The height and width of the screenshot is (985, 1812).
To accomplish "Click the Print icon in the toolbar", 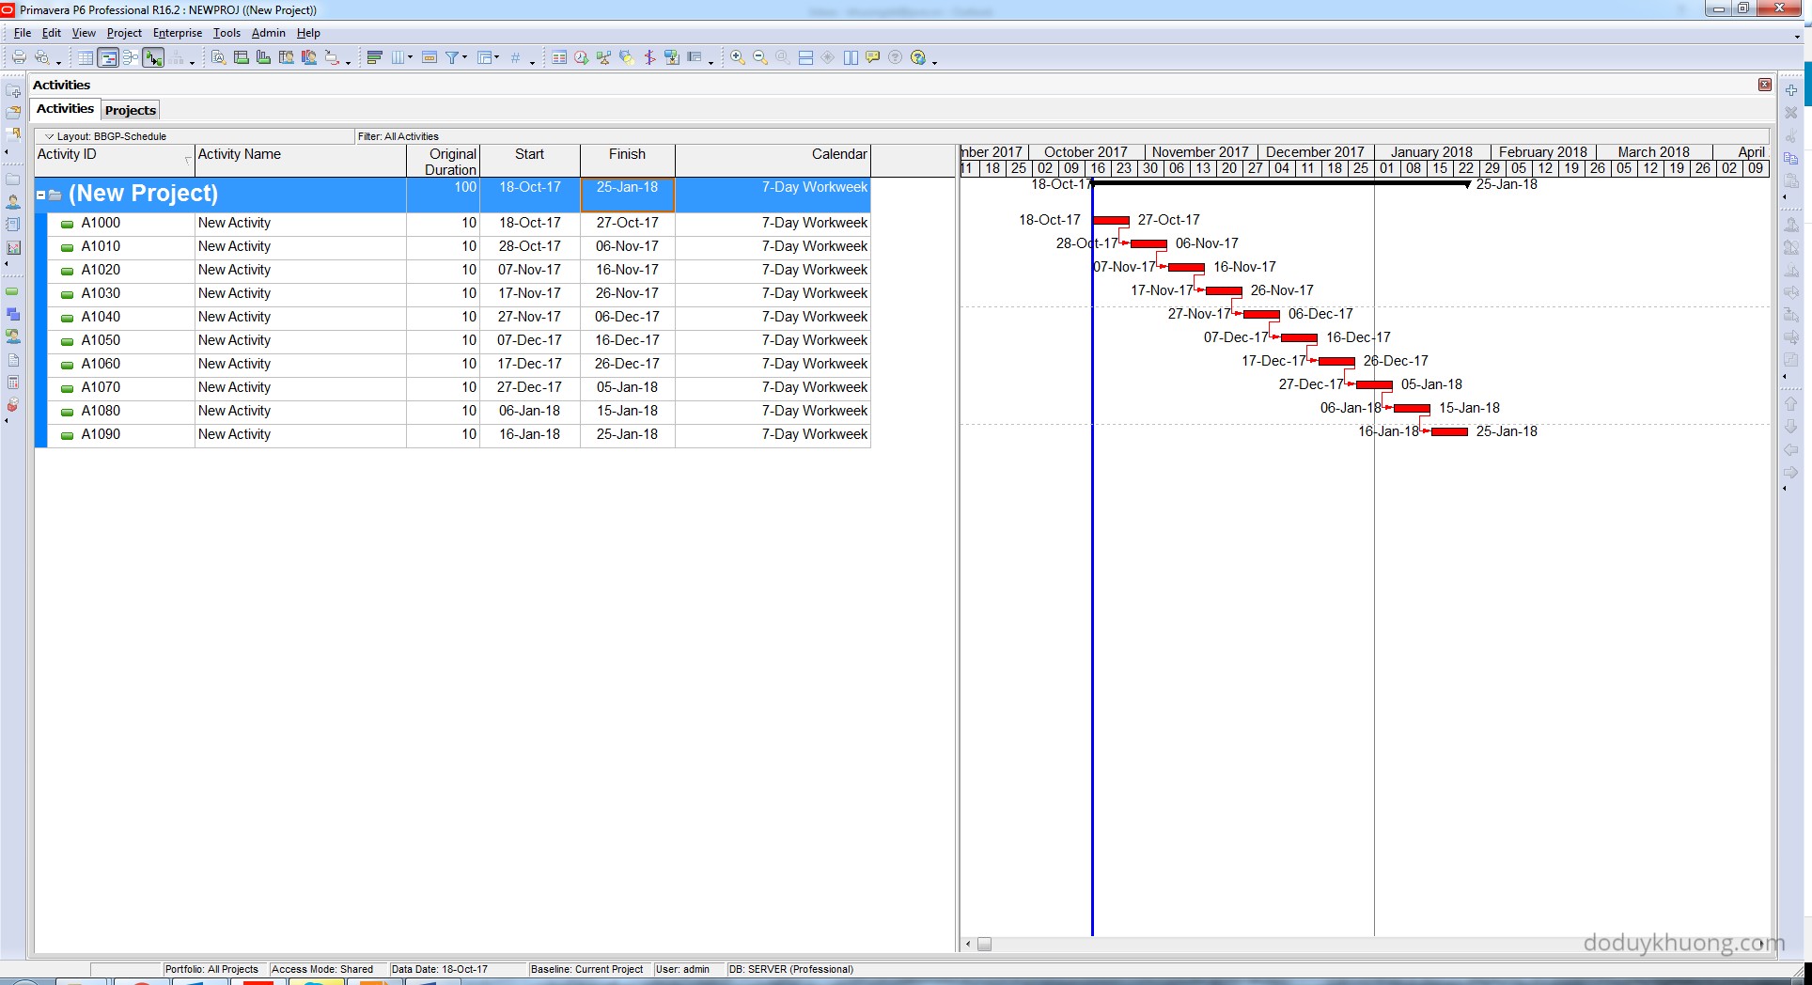I will 19,58.
